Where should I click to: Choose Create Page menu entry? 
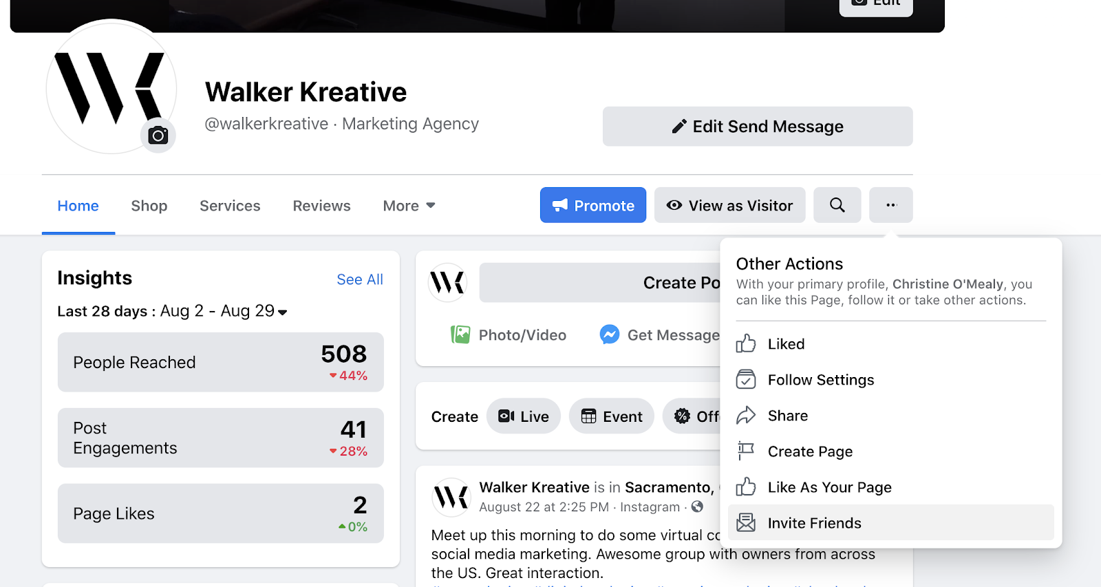891,451
